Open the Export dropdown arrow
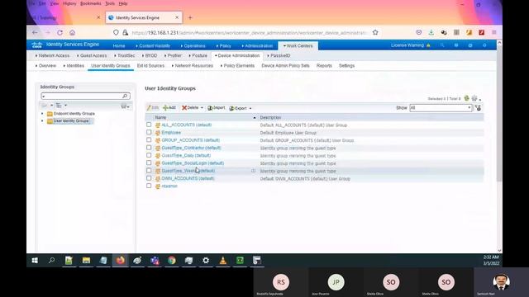The width and height of the screenshot is (529, 297). (250, 108)
